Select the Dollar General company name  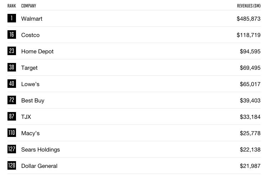pyautogui.click(x=39, y=166)
